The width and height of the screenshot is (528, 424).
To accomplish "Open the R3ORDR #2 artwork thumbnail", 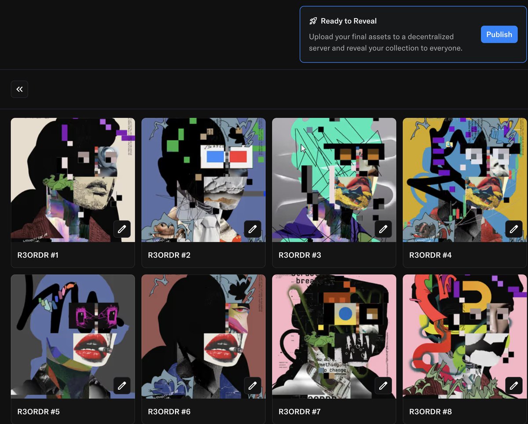I will click(204, 180).
